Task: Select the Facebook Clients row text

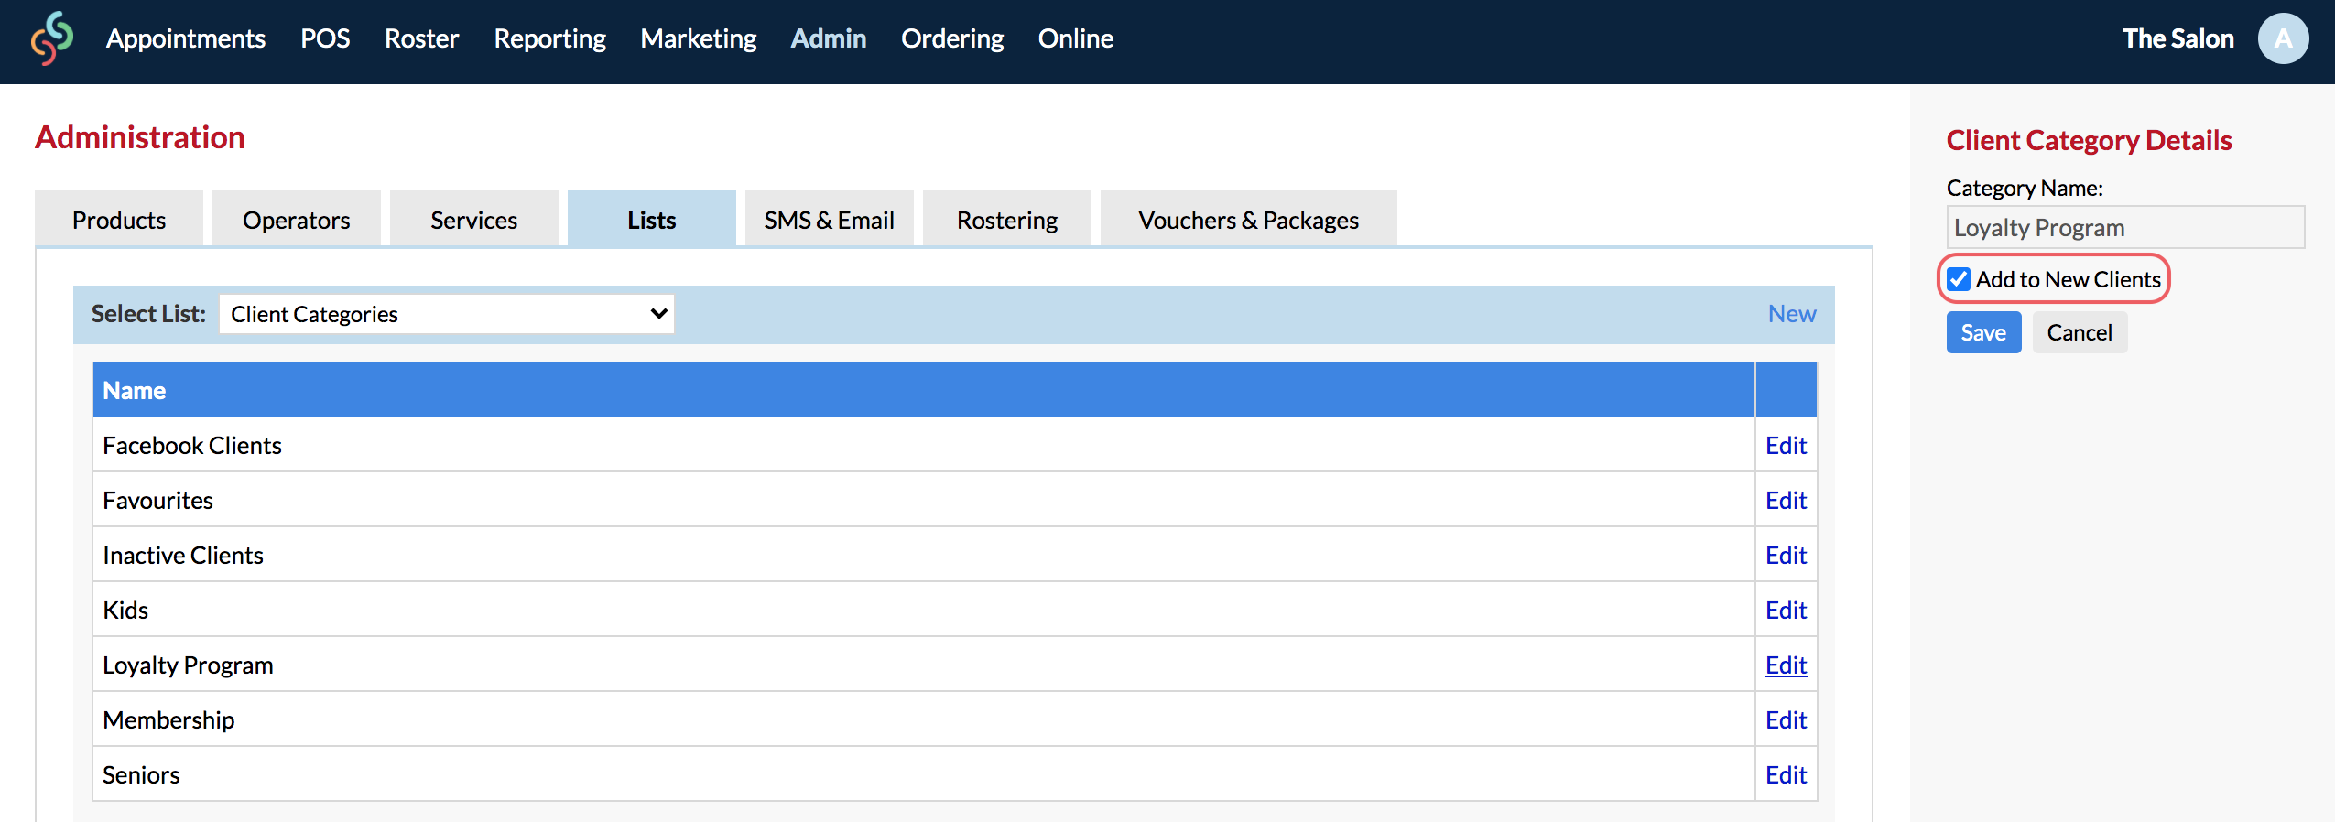Action: pyautogui.click(x=192, y=446)
